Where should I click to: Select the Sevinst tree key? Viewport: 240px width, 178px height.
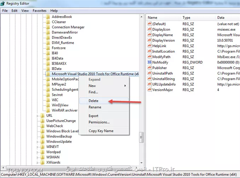click(57, 95)
